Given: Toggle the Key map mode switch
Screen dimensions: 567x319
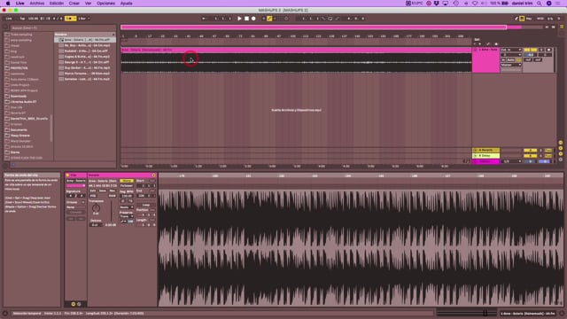Looking at the screenshot, I should pyautogui.click(x=528, y=19).
